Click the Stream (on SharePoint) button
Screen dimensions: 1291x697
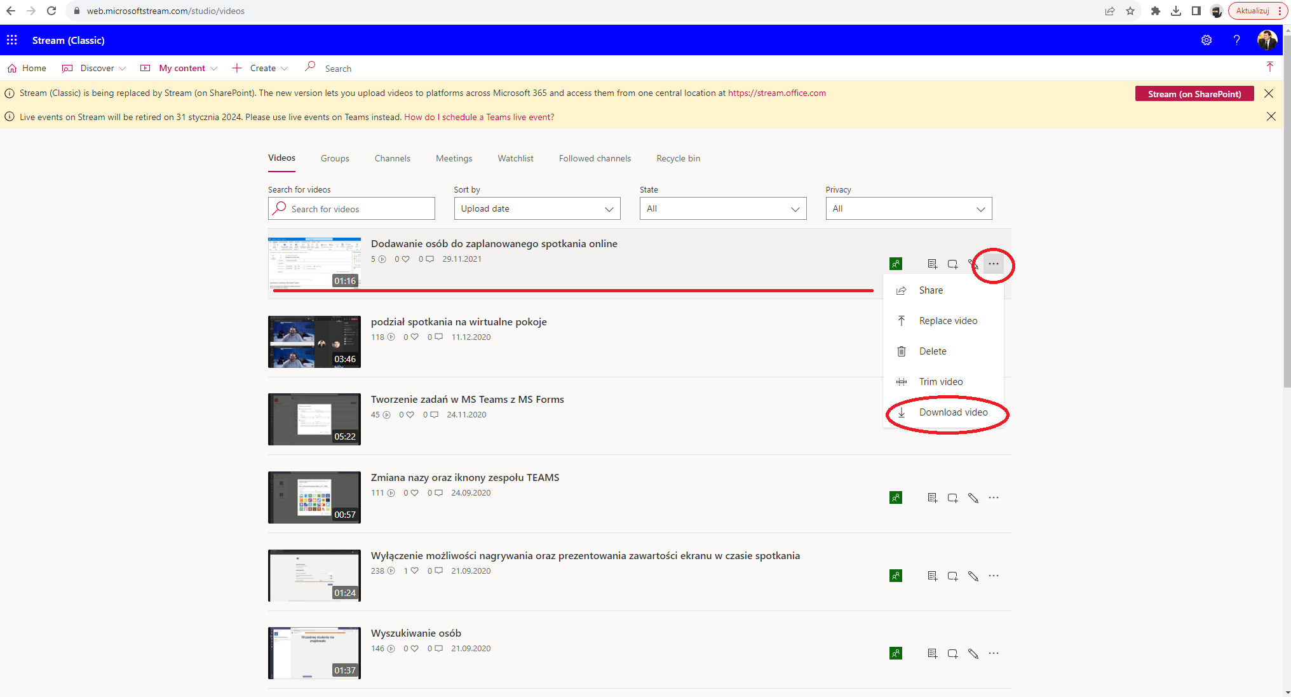1194,93
